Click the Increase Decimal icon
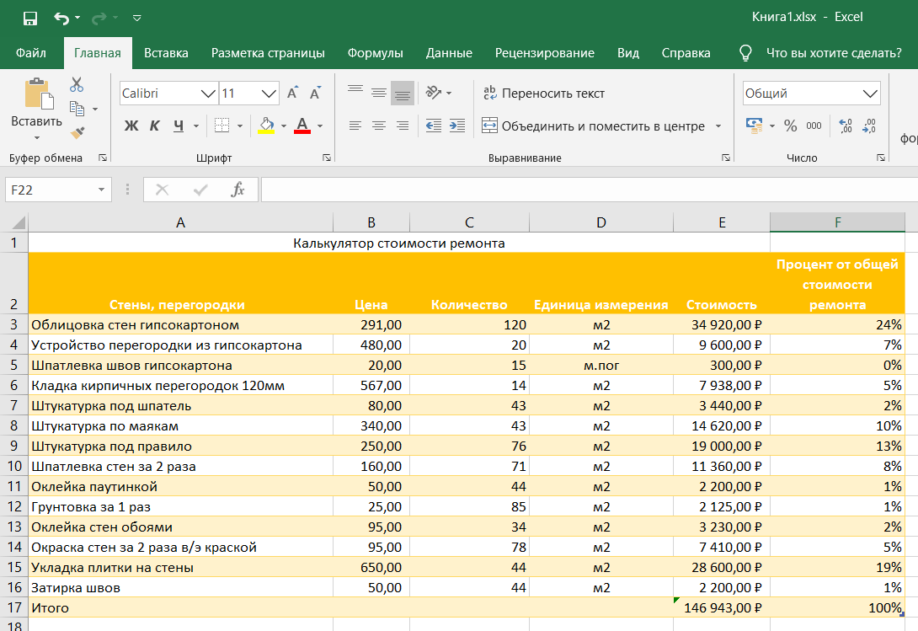This screenshot has height=631, width=918. [846, 126]
